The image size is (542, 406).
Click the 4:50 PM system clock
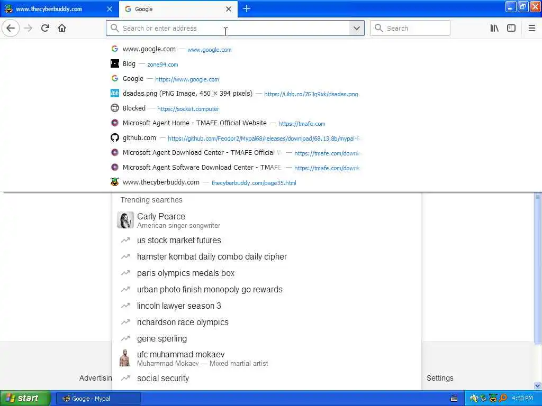tap(522, 399)
